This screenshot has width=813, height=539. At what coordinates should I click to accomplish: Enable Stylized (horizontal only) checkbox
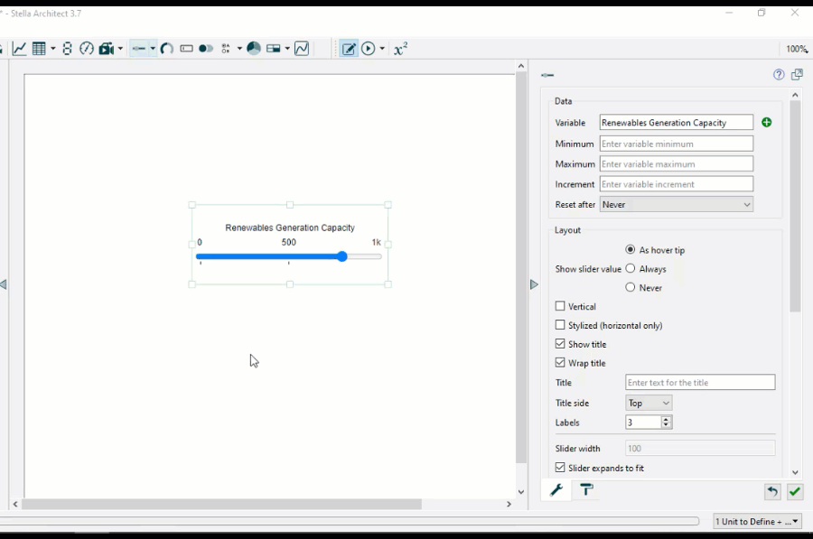[x=560, y=325]
